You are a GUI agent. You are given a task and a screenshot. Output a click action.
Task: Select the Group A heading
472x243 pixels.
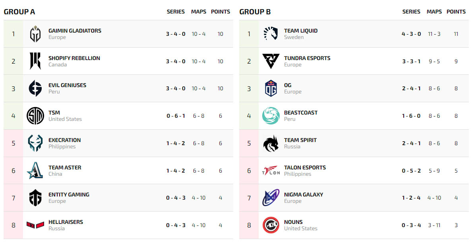[x=19, y=12]
